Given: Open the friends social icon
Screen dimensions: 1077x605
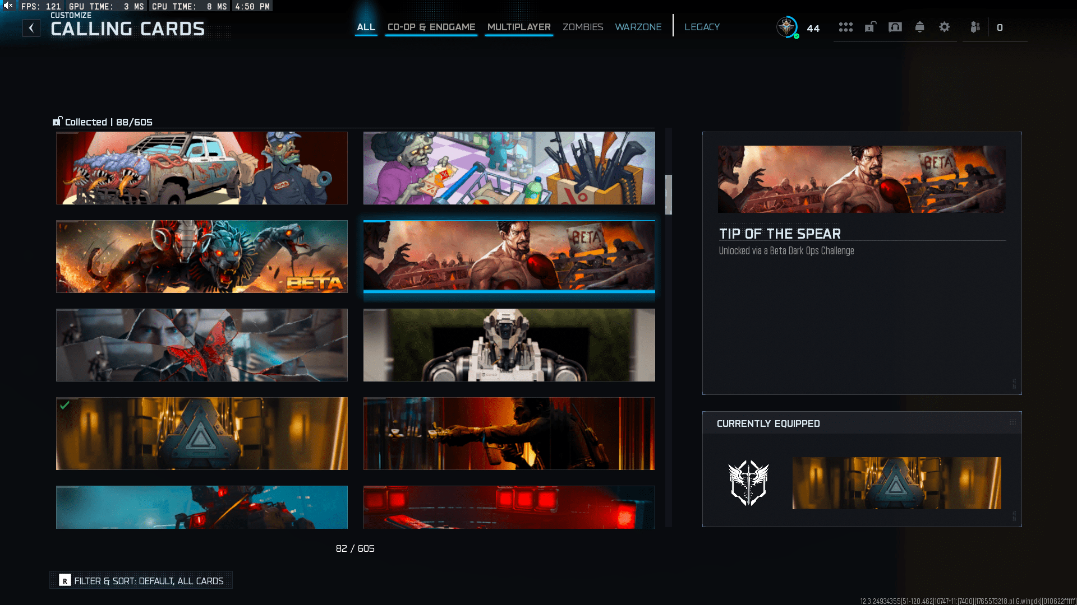Looking at the screenshot, I should [x=975, y=27].
